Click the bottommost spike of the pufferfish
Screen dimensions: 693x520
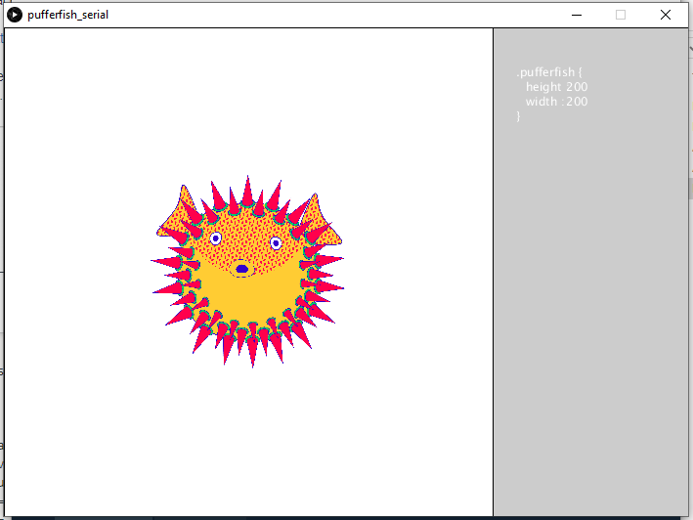(x=252, y=354)
